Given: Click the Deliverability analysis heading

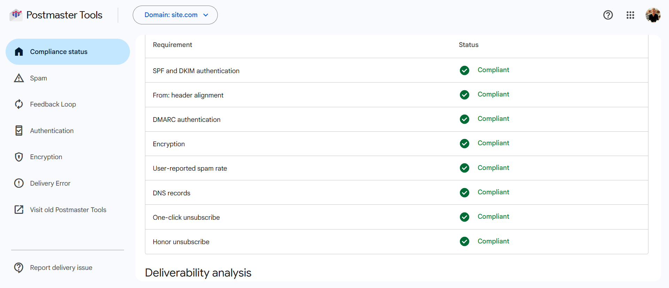Looking at the screenshot, I should coord(198,273).
